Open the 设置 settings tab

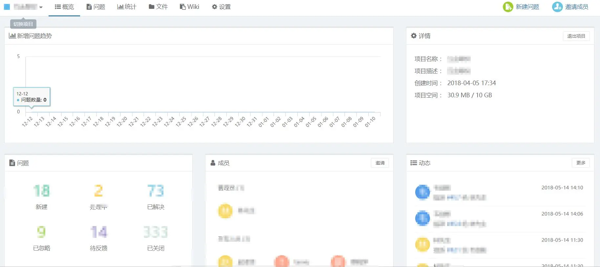pos(221,7)
